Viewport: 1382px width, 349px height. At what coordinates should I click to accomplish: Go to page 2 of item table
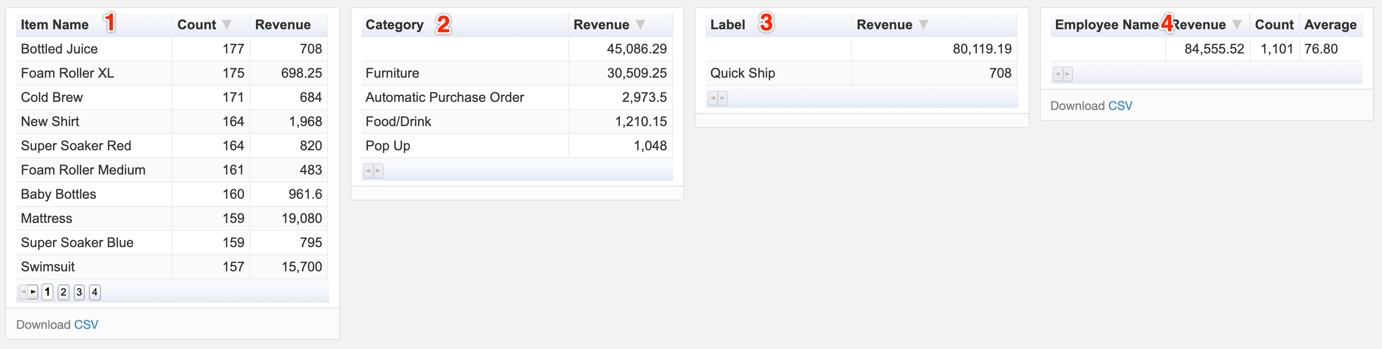point(63,292)
